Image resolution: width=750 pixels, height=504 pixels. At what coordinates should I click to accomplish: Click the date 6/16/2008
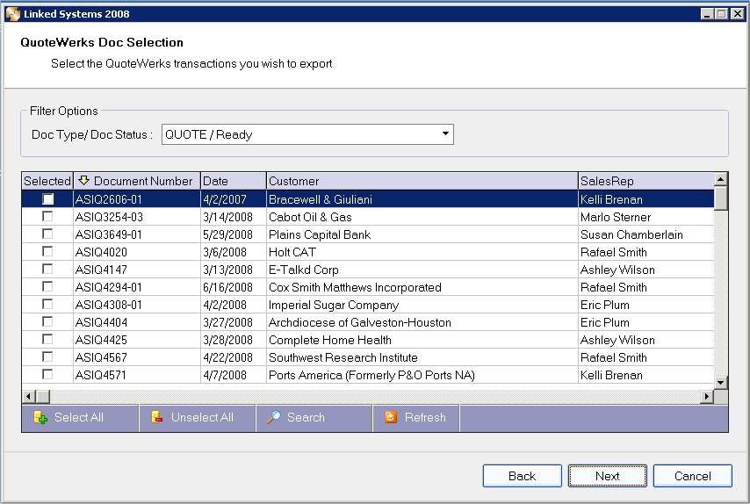point(227,287)
